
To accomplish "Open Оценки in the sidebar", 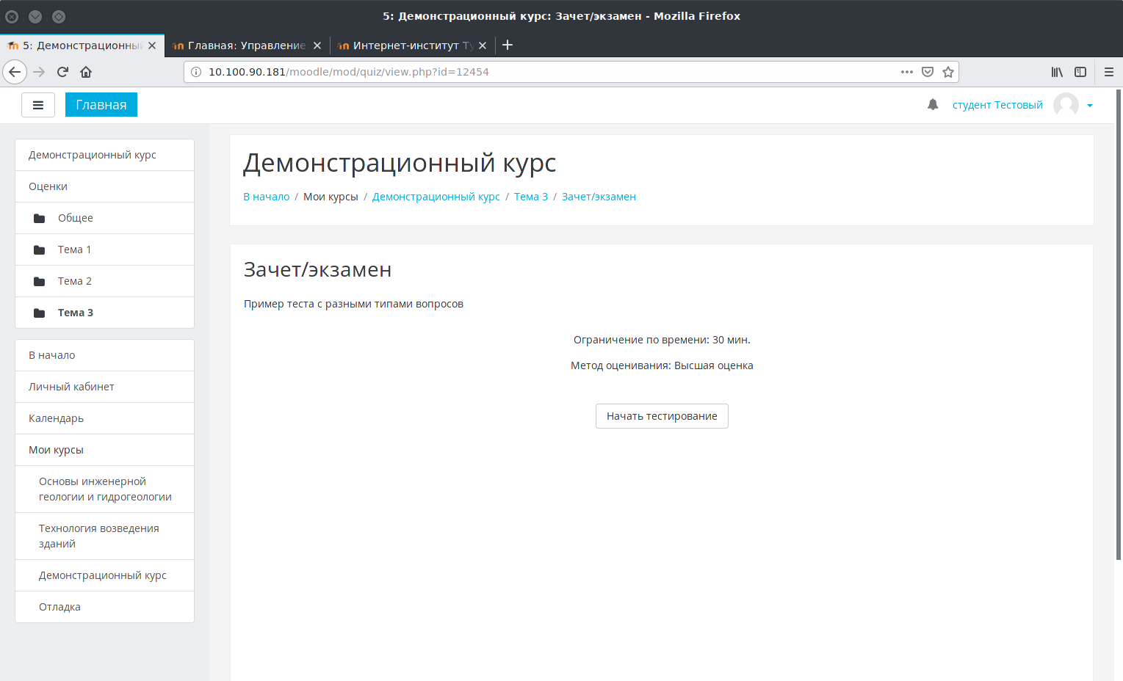I will 104,186.
